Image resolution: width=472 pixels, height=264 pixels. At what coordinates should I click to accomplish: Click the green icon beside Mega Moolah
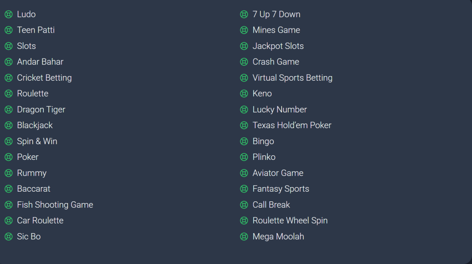pyautogui.click(x=244, y=237)
